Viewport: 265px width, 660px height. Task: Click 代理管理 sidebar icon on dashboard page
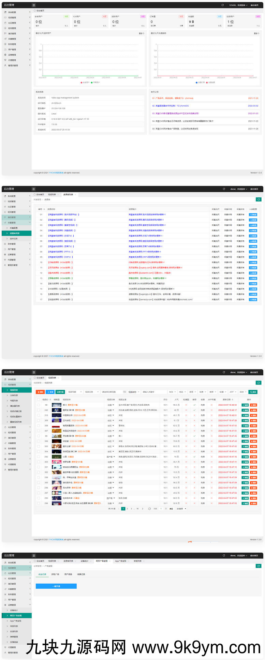pos(5,60)
